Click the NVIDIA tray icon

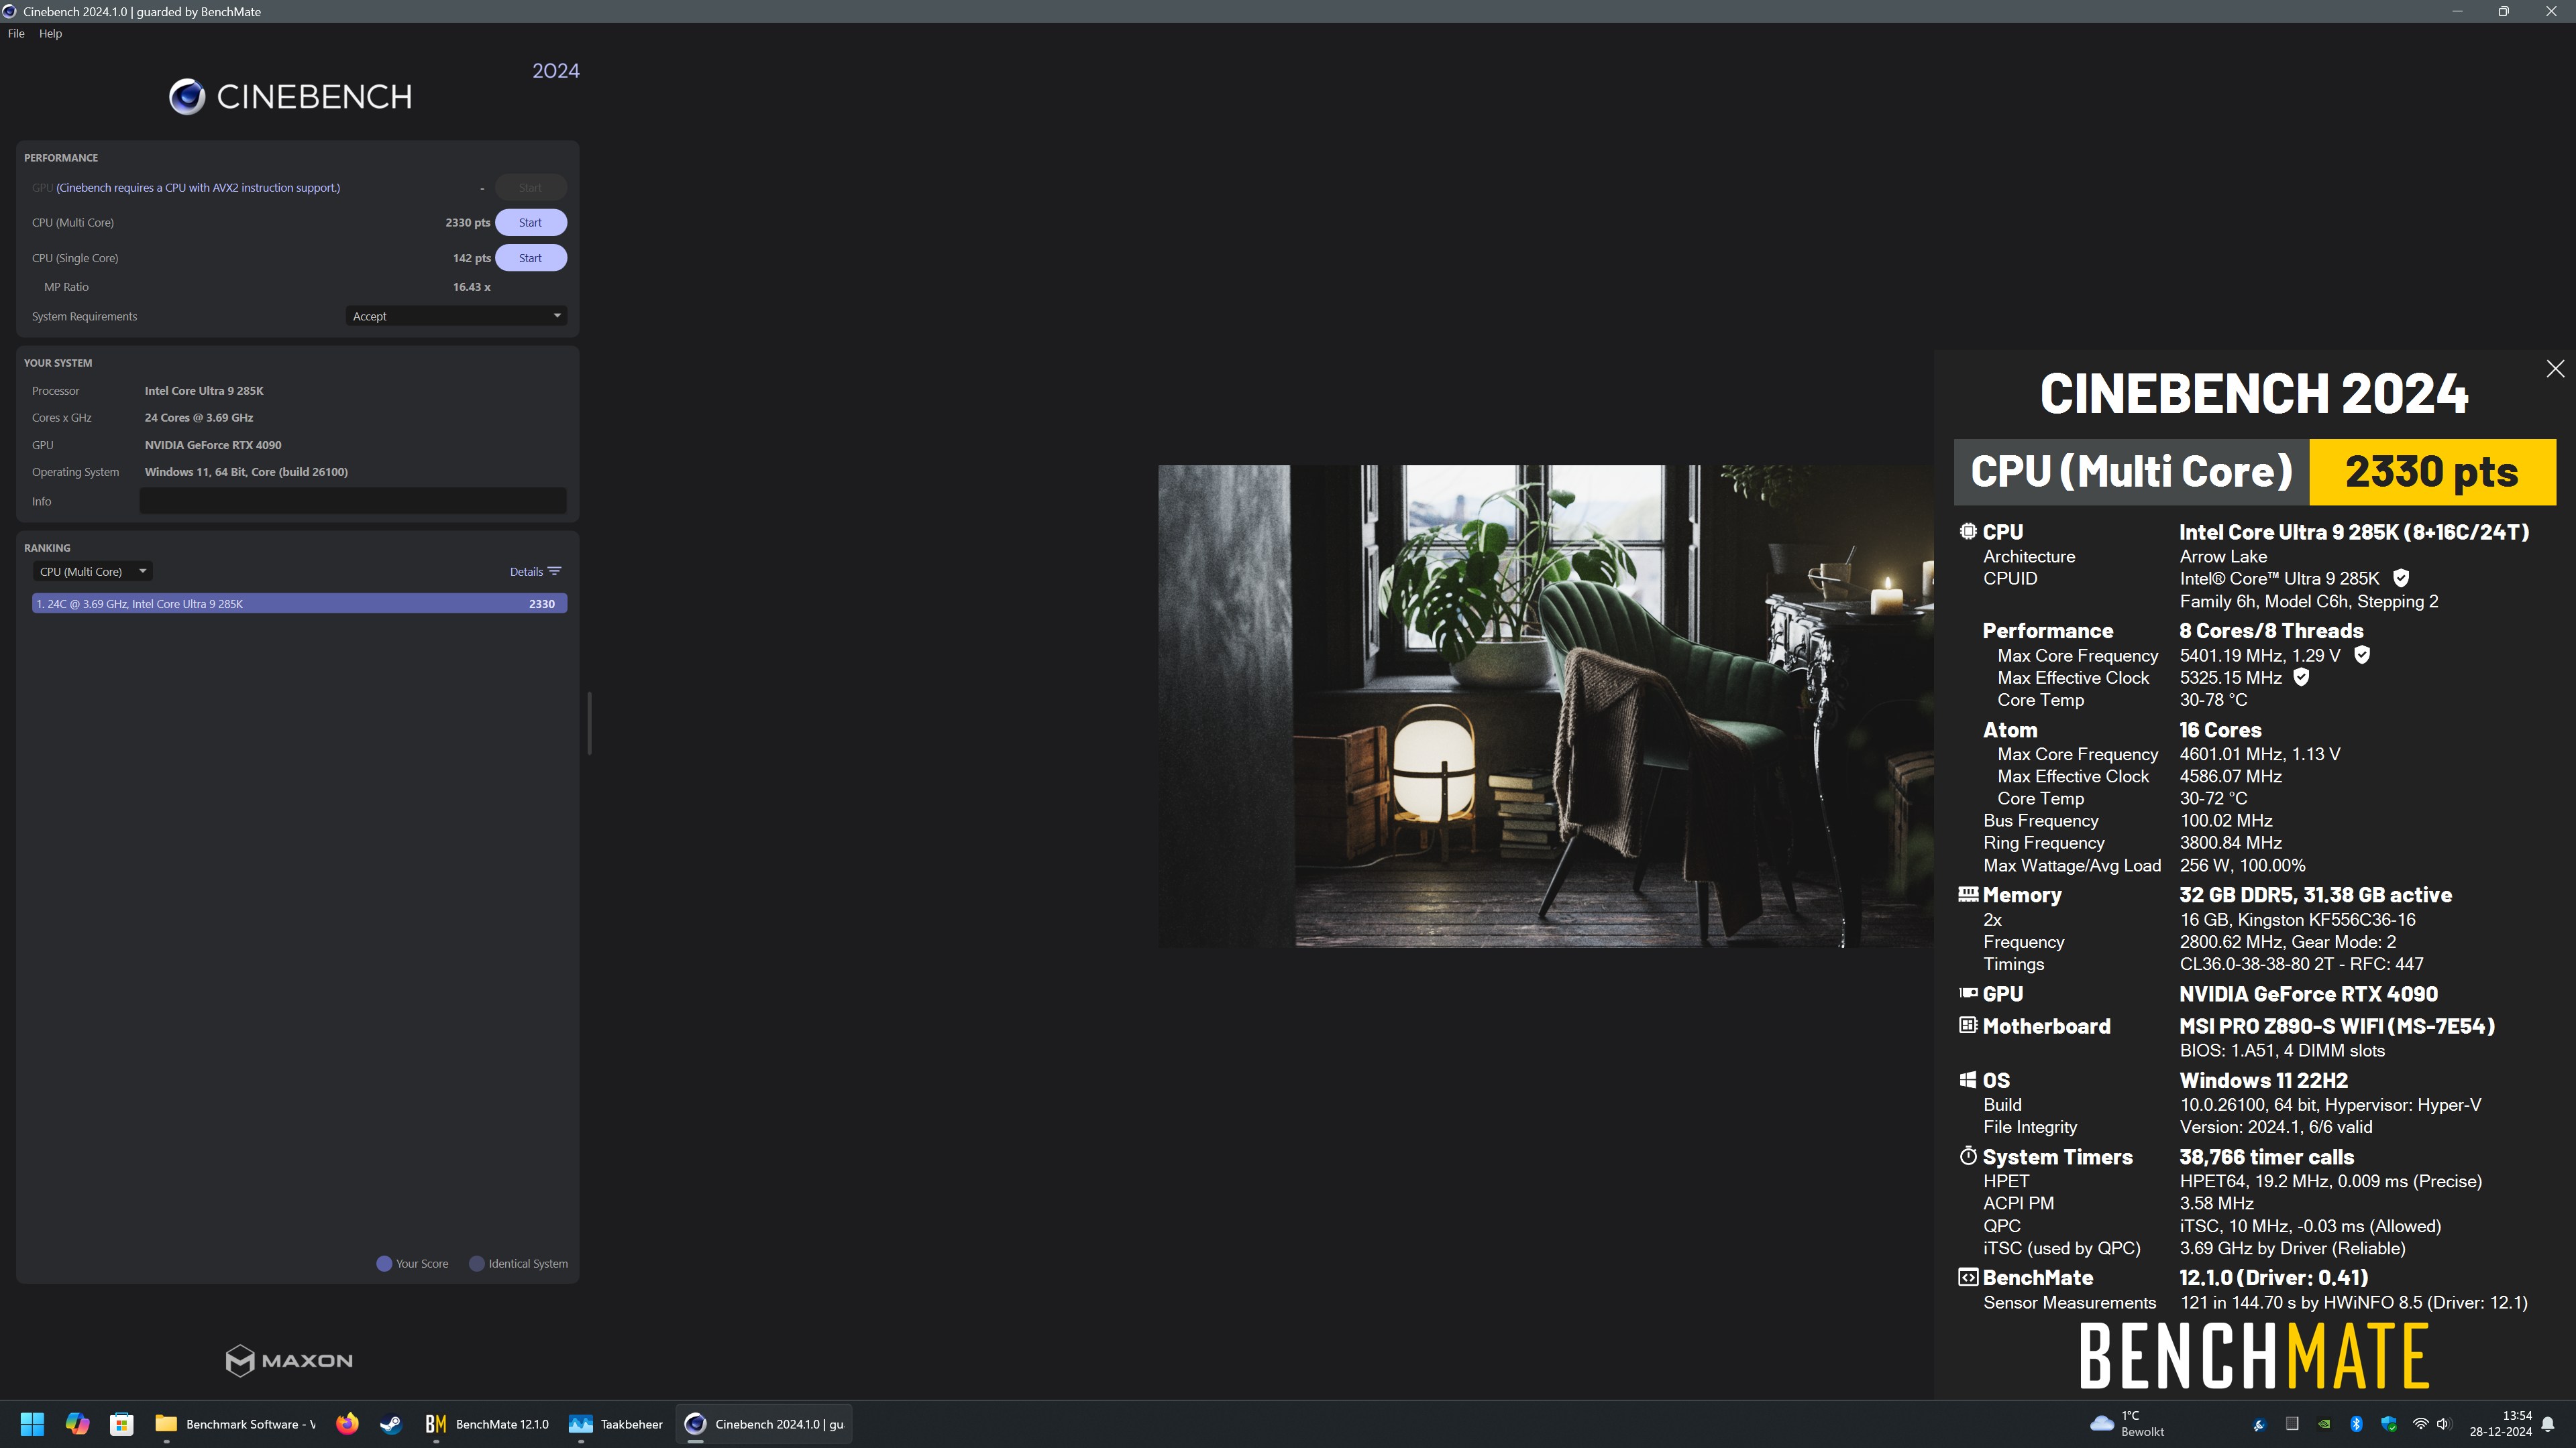coord(2324,1424)
